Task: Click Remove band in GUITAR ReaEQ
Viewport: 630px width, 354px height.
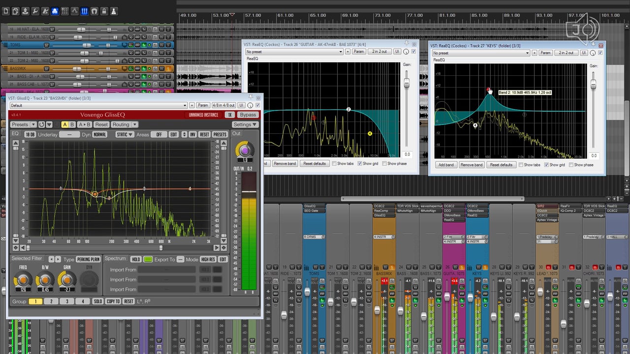Action: point(285,163)
